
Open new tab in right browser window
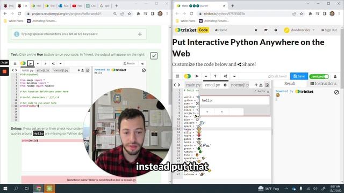[x=233, y=6]
